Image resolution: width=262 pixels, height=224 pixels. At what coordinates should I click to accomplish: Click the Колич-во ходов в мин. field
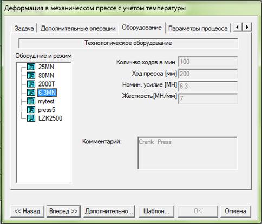coord(208,62)
